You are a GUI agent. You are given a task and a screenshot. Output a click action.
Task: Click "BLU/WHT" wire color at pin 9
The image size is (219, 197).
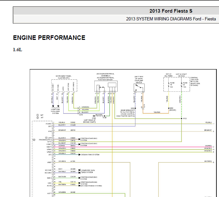pos(62,143)
